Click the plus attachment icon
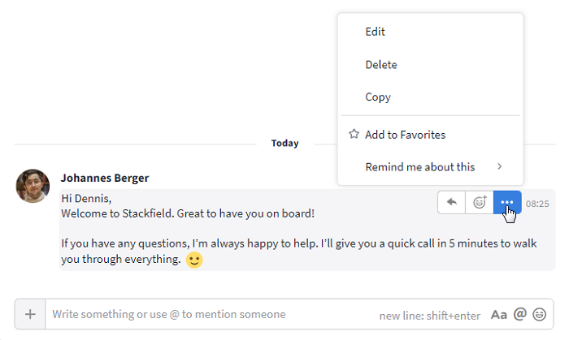 [30, 314]
